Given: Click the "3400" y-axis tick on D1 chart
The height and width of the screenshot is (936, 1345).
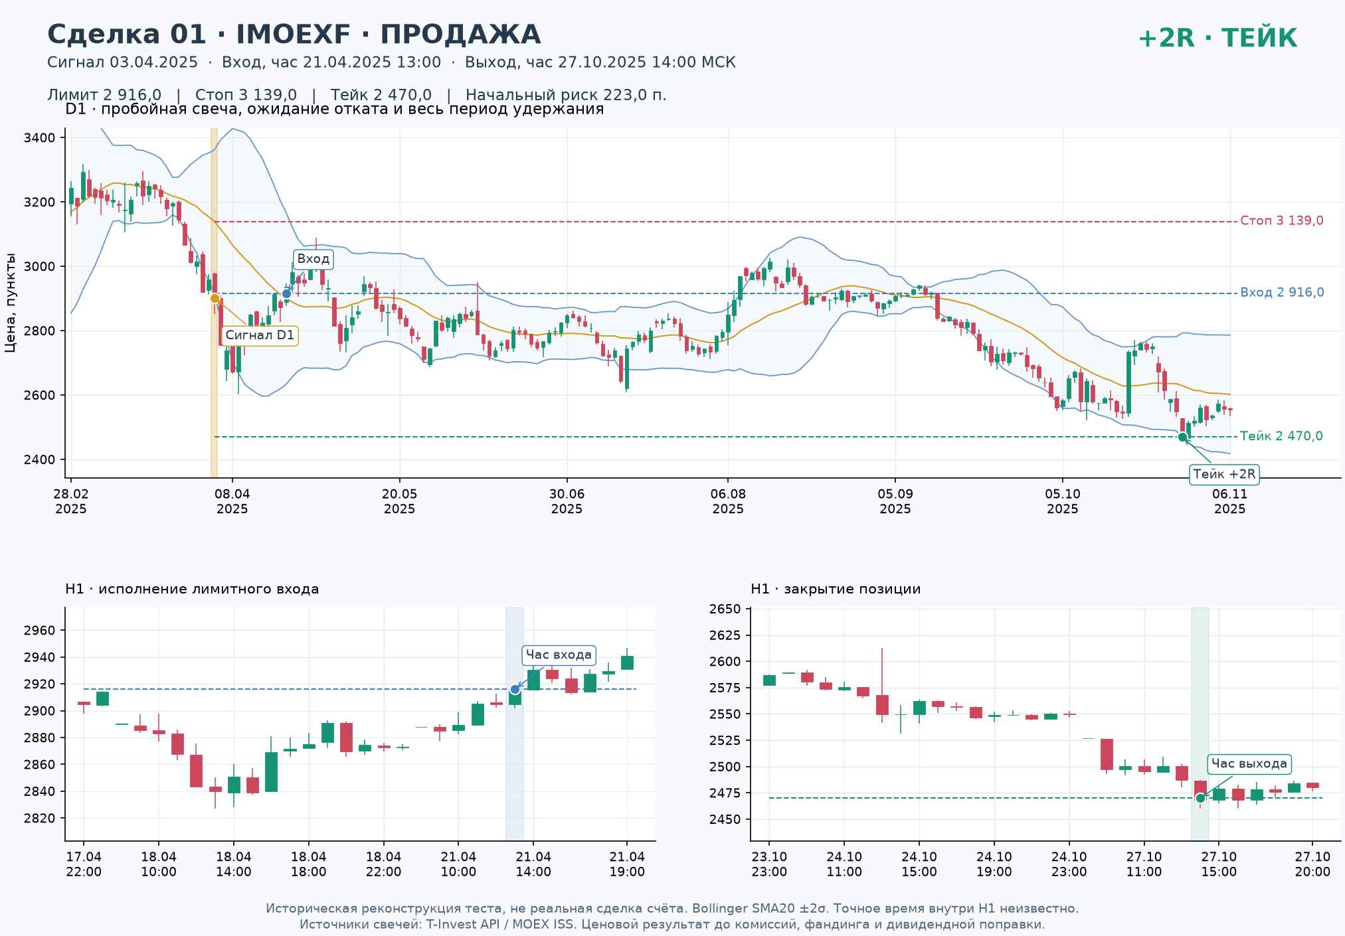Looking at the screenshot, I should 39,138.
